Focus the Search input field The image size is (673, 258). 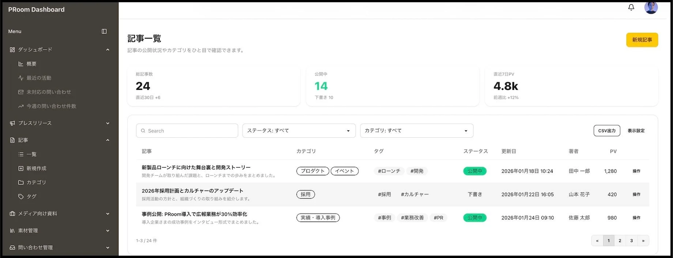(x=187, y=130)
